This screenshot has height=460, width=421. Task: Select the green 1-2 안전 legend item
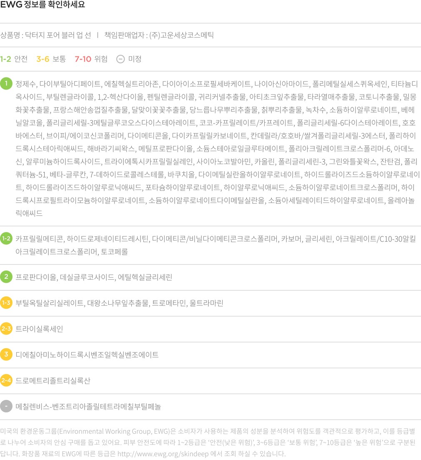pyautogui.click(x=14, y=59)
